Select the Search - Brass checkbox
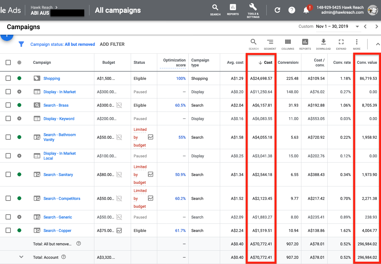 pos(8,105)
